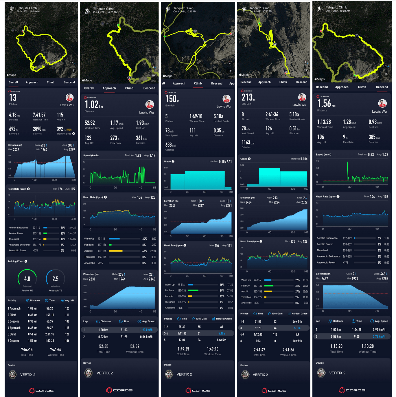Select the highlighted lap 3 row showing 5.10a
The image size is (396, 397).
coord(273,328)
